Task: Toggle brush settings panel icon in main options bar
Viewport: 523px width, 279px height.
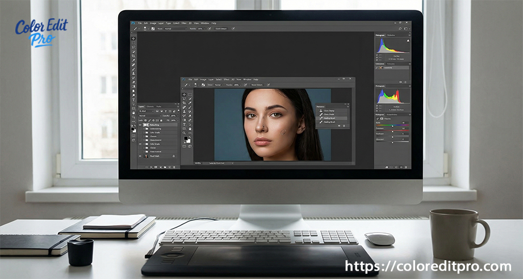Action: (153, 28)
